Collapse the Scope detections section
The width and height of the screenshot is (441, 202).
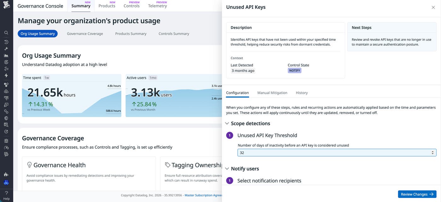(227, 124)
